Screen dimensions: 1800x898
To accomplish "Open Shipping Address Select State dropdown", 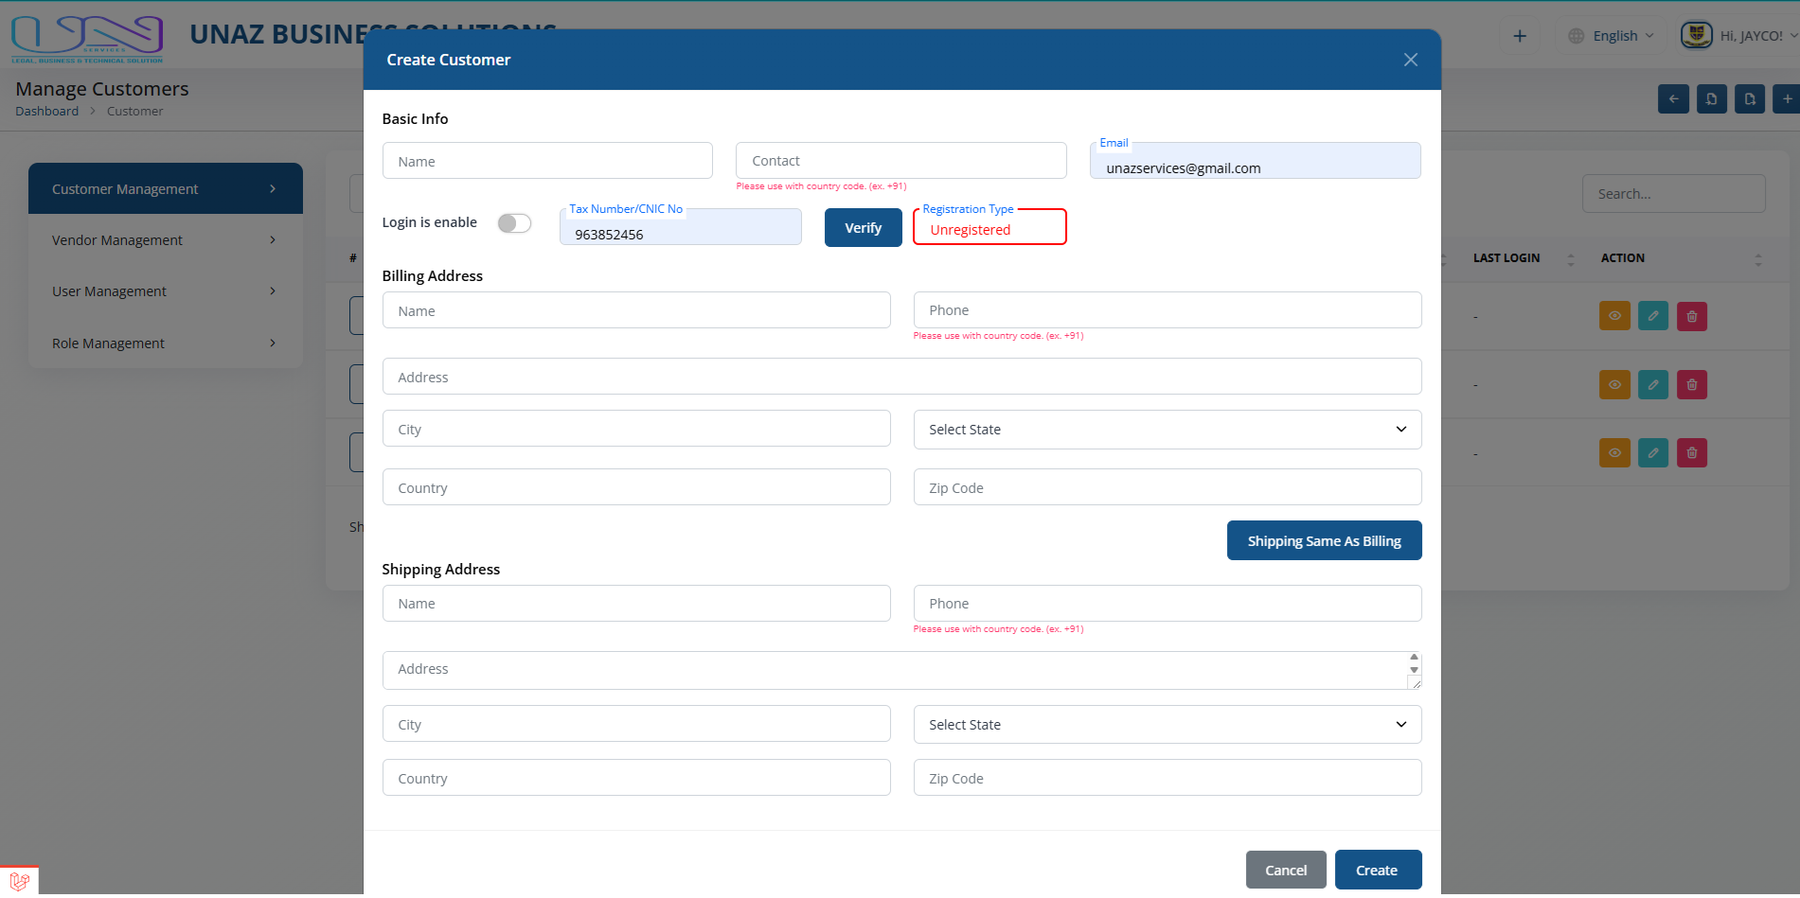I will pyautogui.click(x=1167, y=725).
